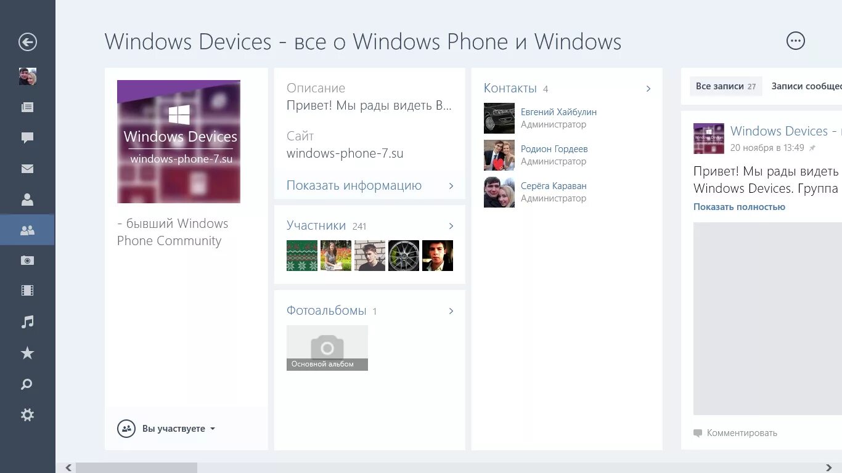Click Показать информацию link

354,185
